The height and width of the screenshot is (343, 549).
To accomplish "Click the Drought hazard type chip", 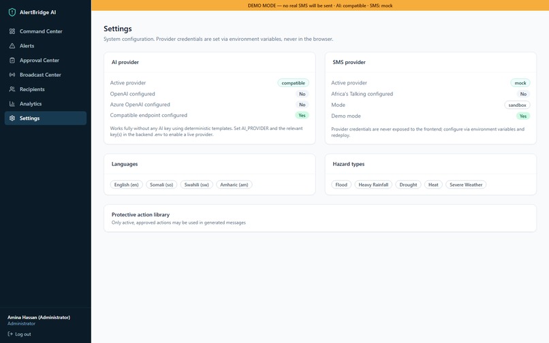I will [408, 185].
